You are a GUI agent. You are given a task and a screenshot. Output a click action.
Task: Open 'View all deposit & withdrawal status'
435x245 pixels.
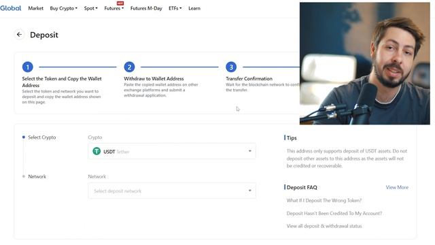[x=324, y=226]
